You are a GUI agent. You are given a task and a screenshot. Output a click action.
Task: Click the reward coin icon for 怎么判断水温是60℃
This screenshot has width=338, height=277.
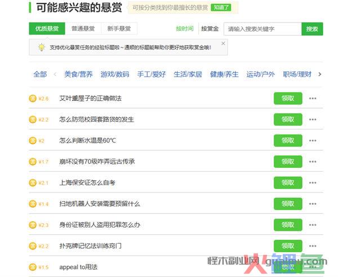(33, 141)
